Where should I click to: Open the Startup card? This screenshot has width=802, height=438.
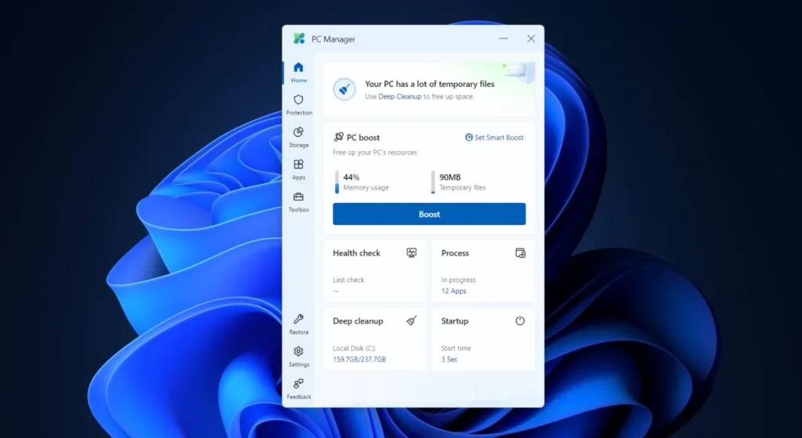482,338
